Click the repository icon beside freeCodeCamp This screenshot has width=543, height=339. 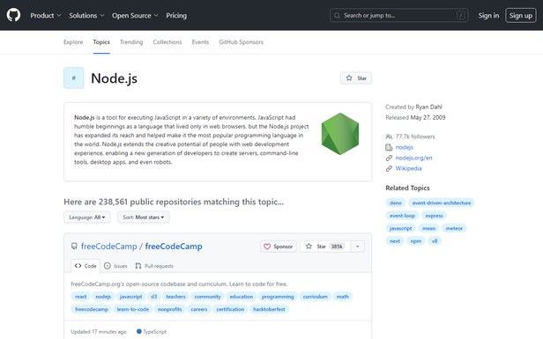[x=74, y=246]
